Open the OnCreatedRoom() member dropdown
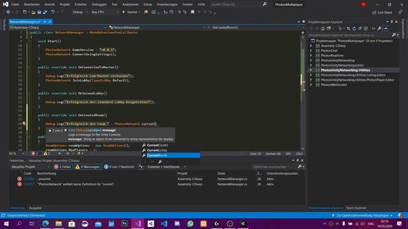408x229 pixels. [x=256, y=27]
